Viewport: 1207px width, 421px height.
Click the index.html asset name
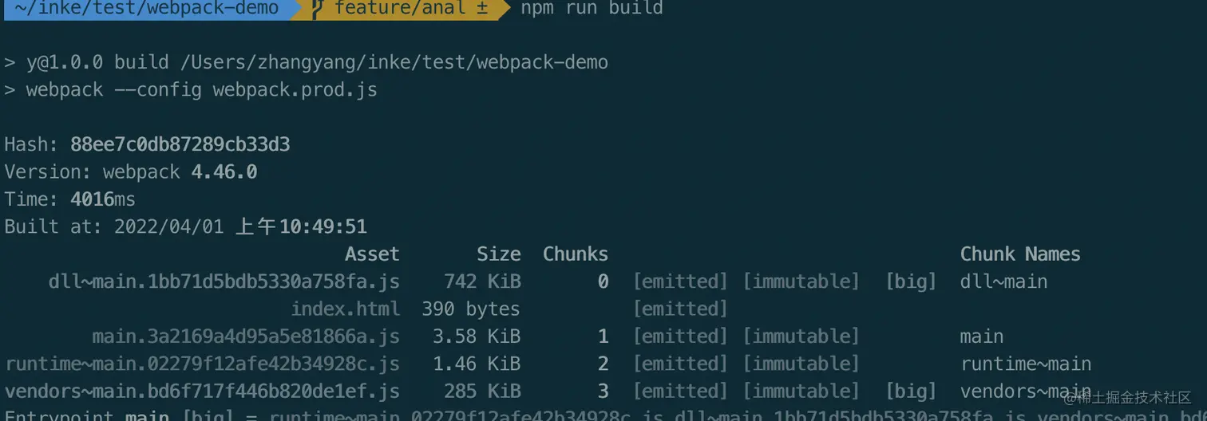click(x=345, y=309)
